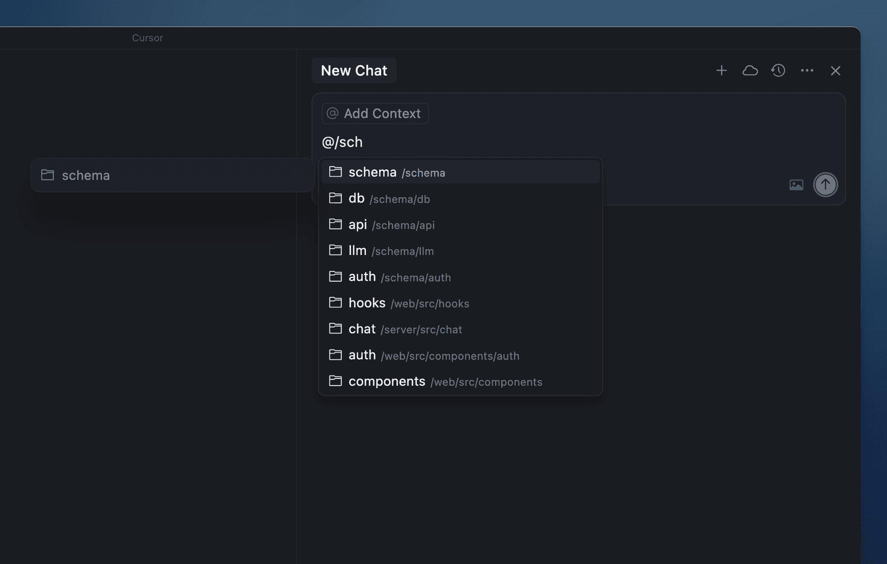Attach an image using the image icon
Viewport: 887px width, 564px height.
pos(796,184)
